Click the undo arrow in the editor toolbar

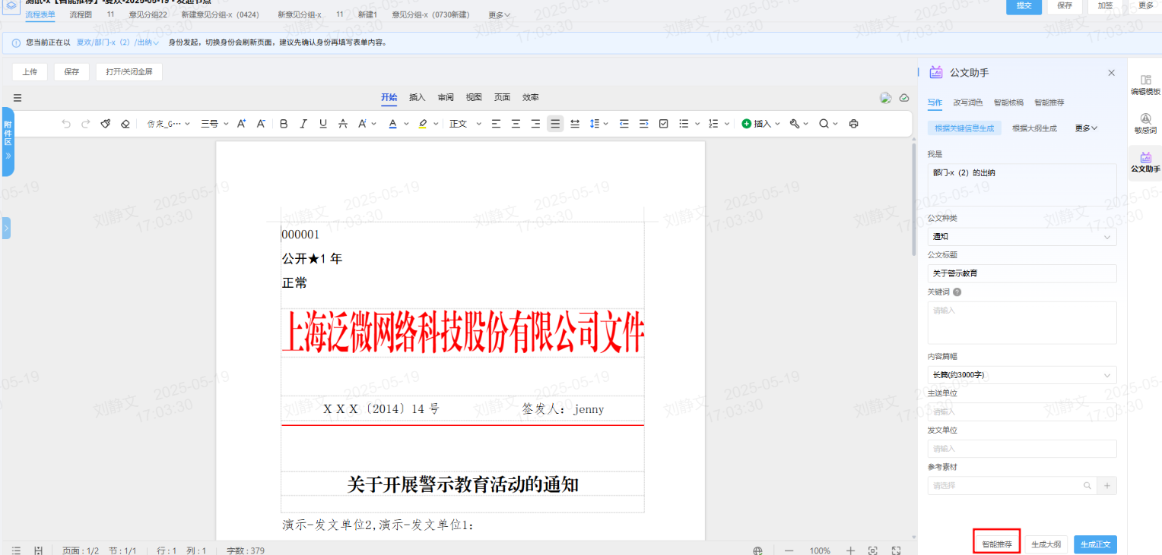66,124
